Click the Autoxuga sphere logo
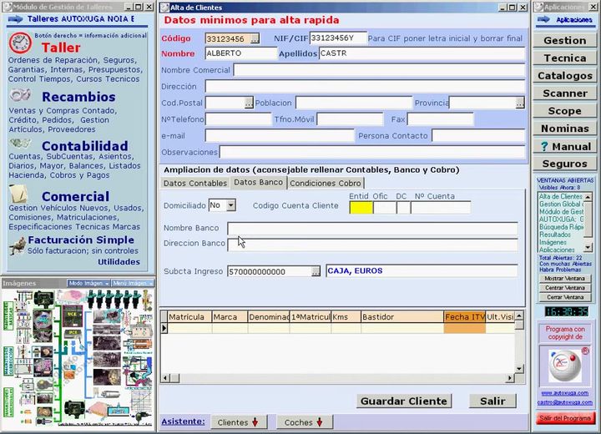The height and width of the screenshot is (434, 601). (564, 366)
